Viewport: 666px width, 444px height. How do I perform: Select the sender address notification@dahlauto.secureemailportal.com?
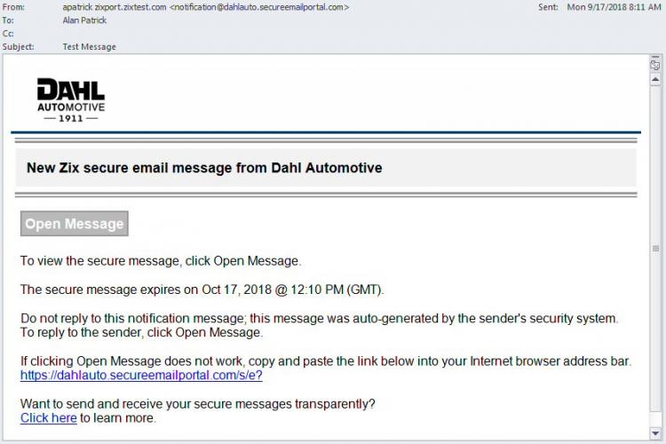pyautogui.click(x=259, y=7)
